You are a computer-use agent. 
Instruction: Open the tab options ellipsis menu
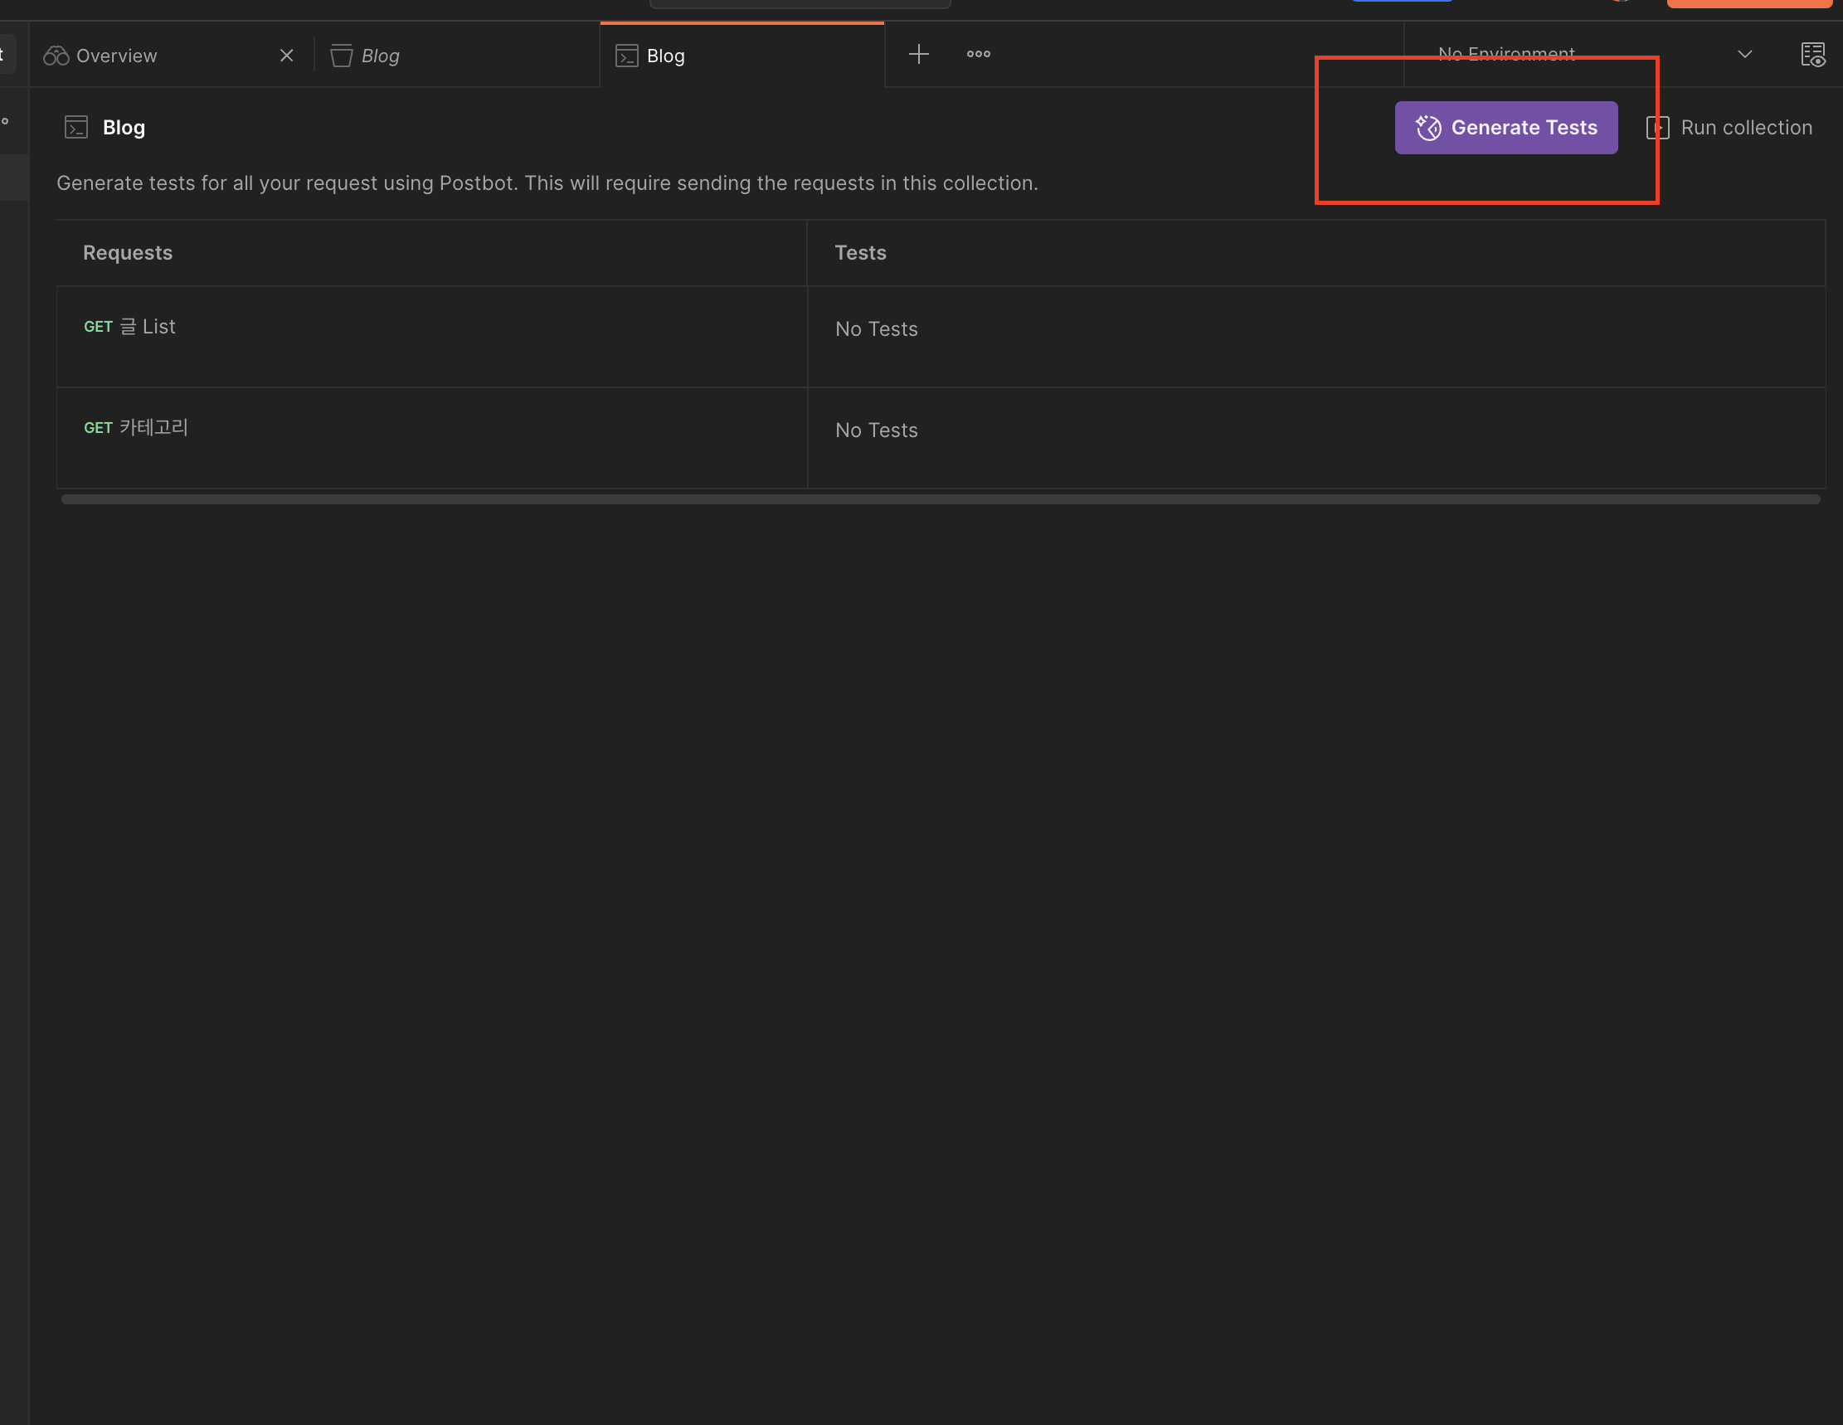pos(977,55)
